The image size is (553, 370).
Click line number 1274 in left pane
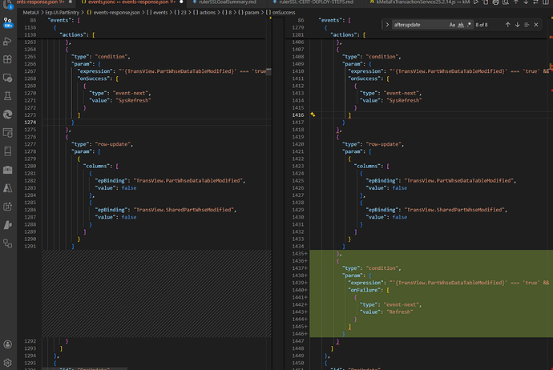pos(30,123)
